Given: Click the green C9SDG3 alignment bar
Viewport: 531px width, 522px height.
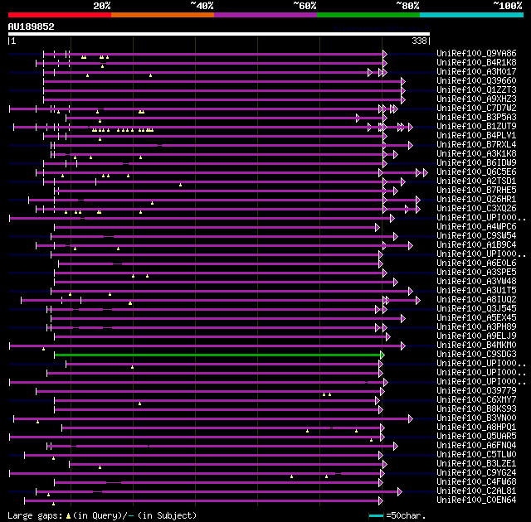Looking at the screenshot, I should 217,355.
